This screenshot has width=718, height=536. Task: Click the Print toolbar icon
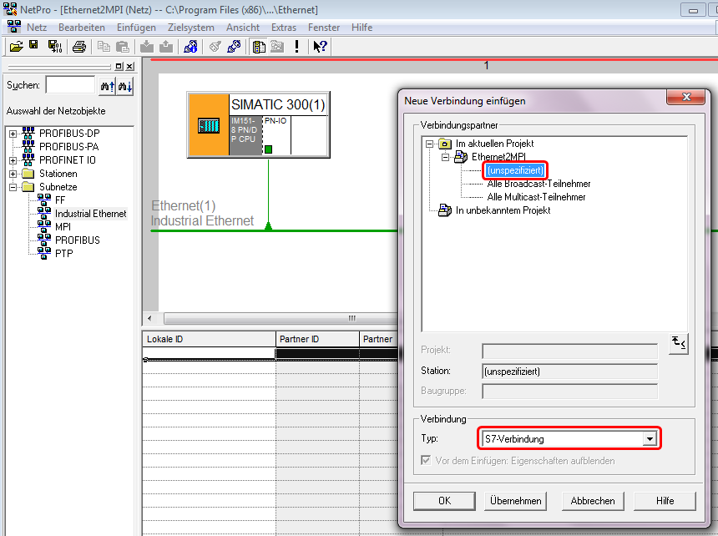pyautogui.click(x=79, y=47)
